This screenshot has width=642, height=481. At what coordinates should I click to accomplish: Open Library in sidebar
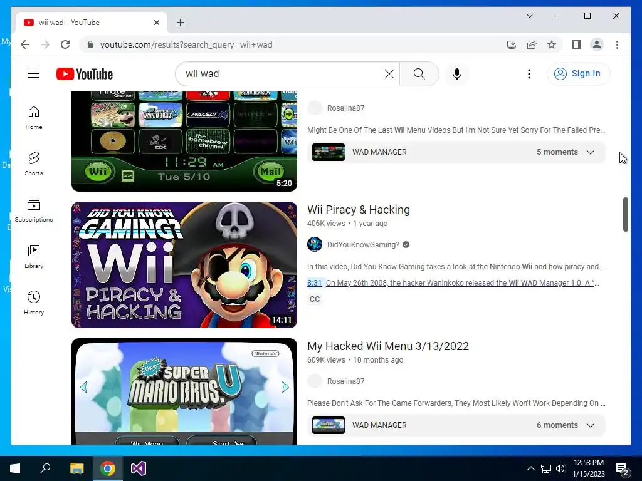click(34, 256)
